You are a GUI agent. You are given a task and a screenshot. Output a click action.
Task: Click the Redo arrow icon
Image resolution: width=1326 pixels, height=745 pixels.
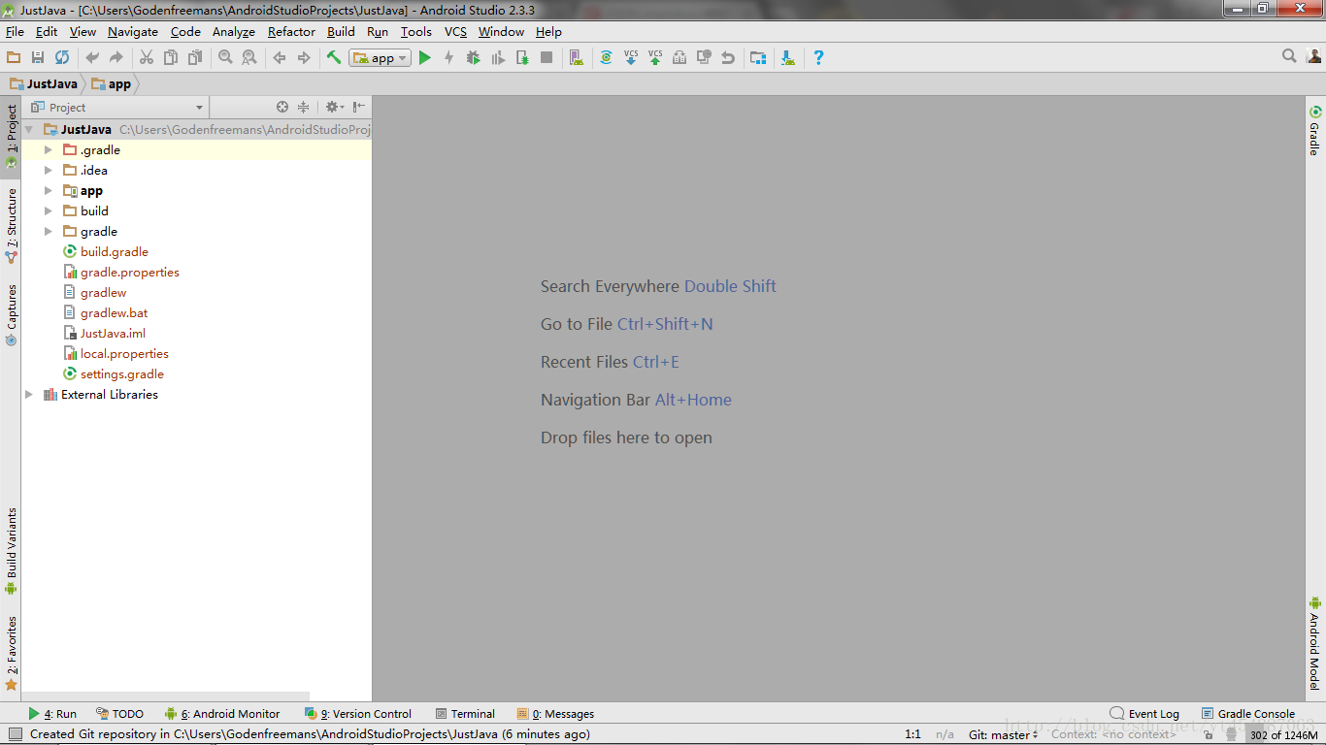pyautogui.click(x=116, y=58)
